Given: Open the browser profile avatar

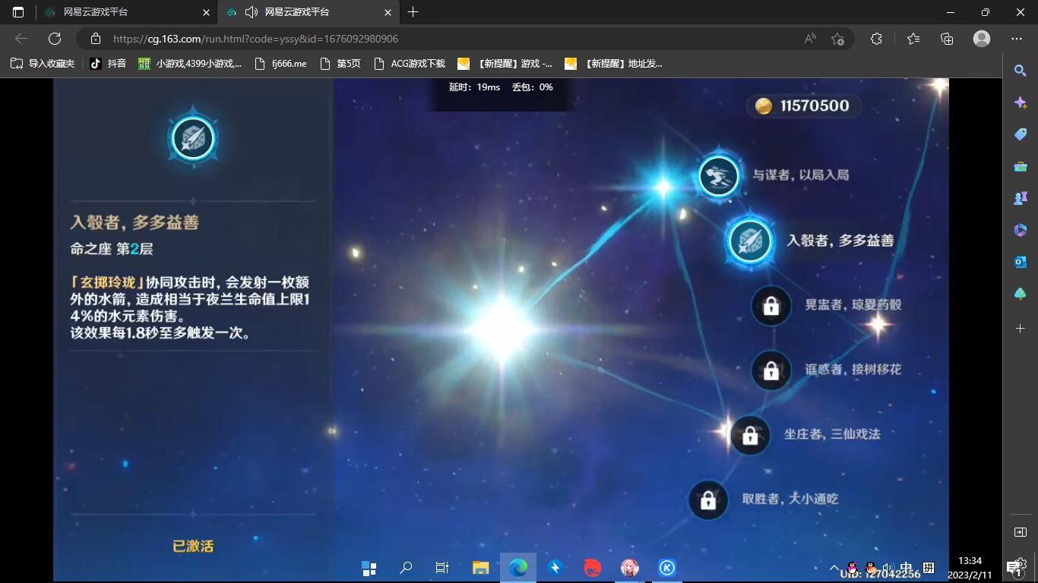Looking at the screenshot, I should pos(982,39).
